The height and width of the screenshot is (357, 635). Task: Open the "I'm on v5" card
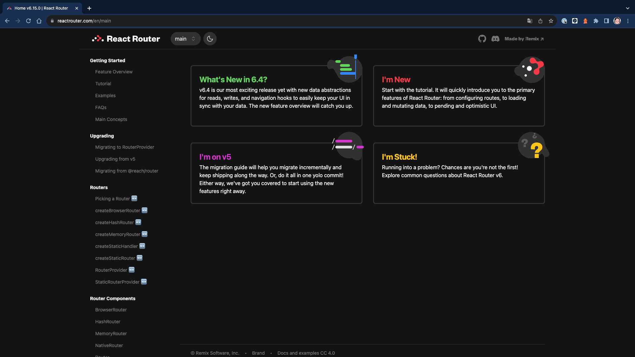tap(276, 173)
